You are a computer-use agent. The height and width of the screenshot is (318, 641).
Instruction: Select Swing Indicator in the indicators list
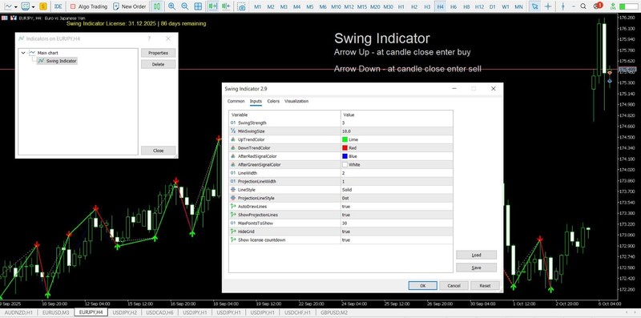coord(61,61)
